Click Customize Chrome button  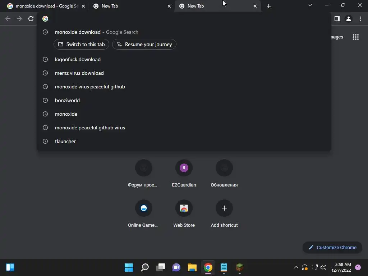pos(332,247)
